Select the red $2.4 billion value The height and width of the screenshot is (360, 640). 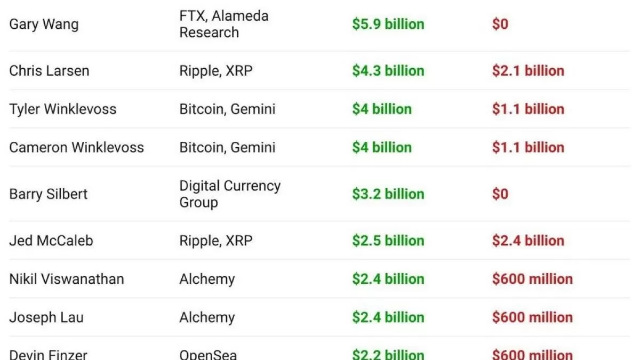[527, 241]
